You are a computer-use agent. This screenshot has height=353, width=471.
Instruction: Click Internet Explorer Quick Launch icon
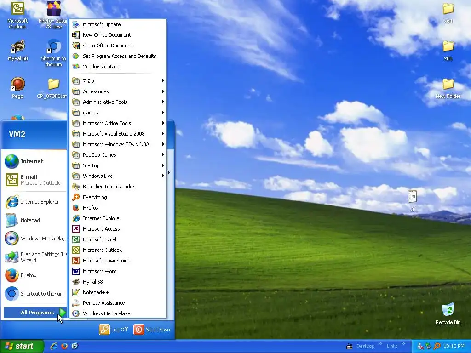point(54,346)
